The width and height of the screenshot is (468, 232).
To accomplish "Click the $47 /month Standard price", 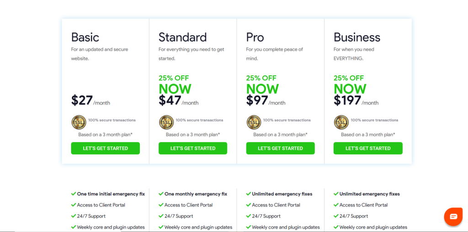I will click(179, 100).
